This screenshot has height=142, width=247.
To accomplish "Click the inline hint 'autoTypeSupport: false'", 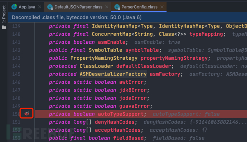I will click(186, 114).
